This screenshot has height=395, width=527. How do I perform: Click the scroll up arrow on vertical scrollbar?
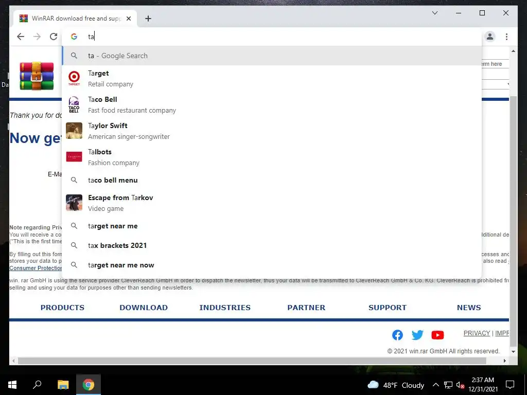pyautogui.click(x=513, y=51)
